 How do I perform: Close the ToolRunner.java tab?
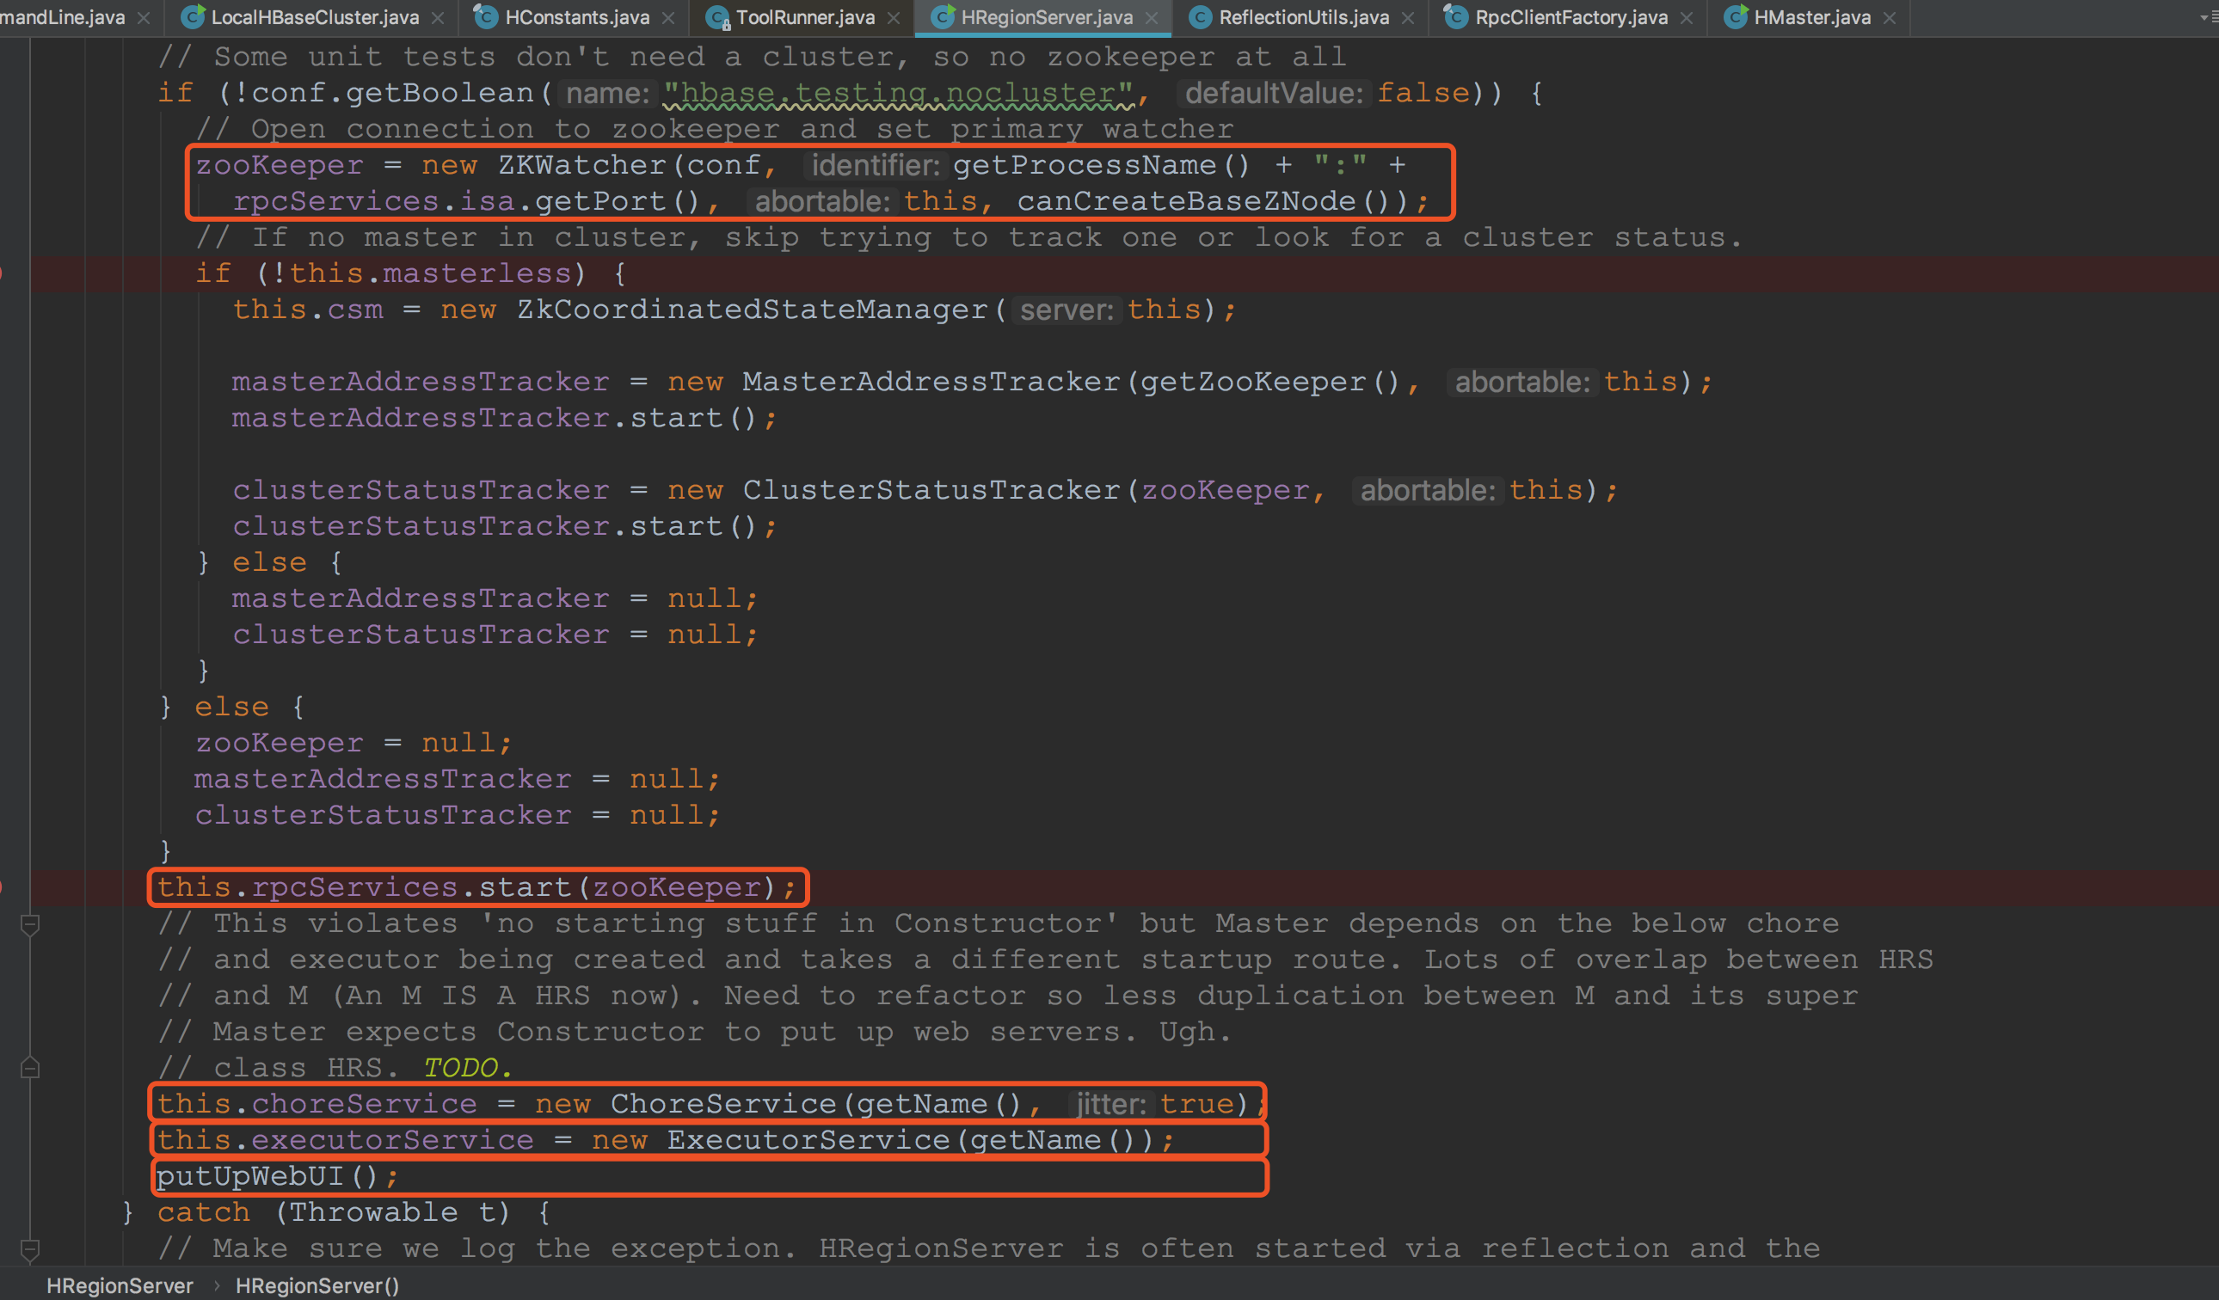tap(894, 17)
